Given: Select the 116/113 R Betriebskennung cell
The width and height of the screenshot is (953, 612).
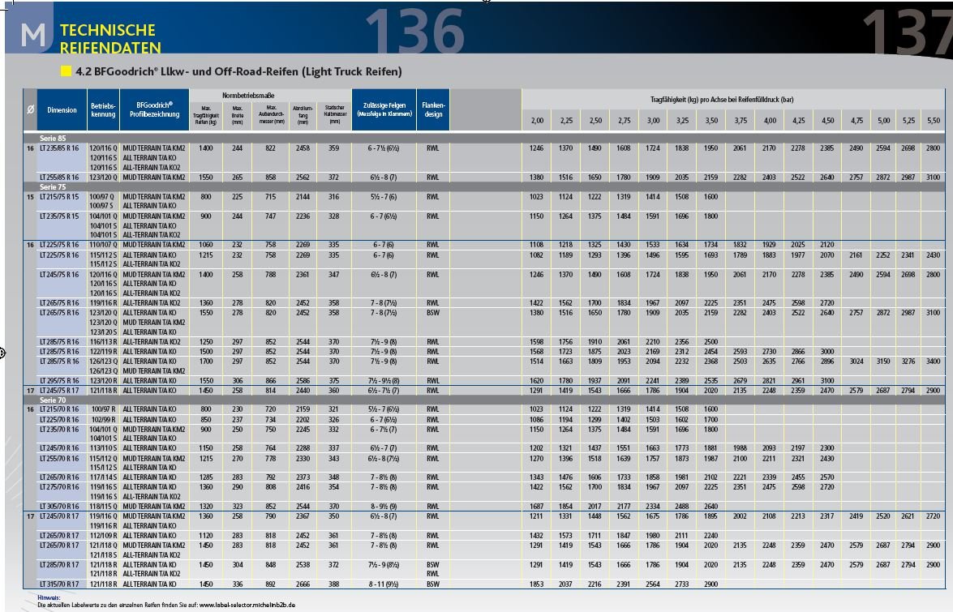Looking at the screenshot, I should tap(103, 342).
